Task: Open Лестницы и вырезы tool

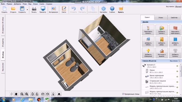Action: pos(162,53)
